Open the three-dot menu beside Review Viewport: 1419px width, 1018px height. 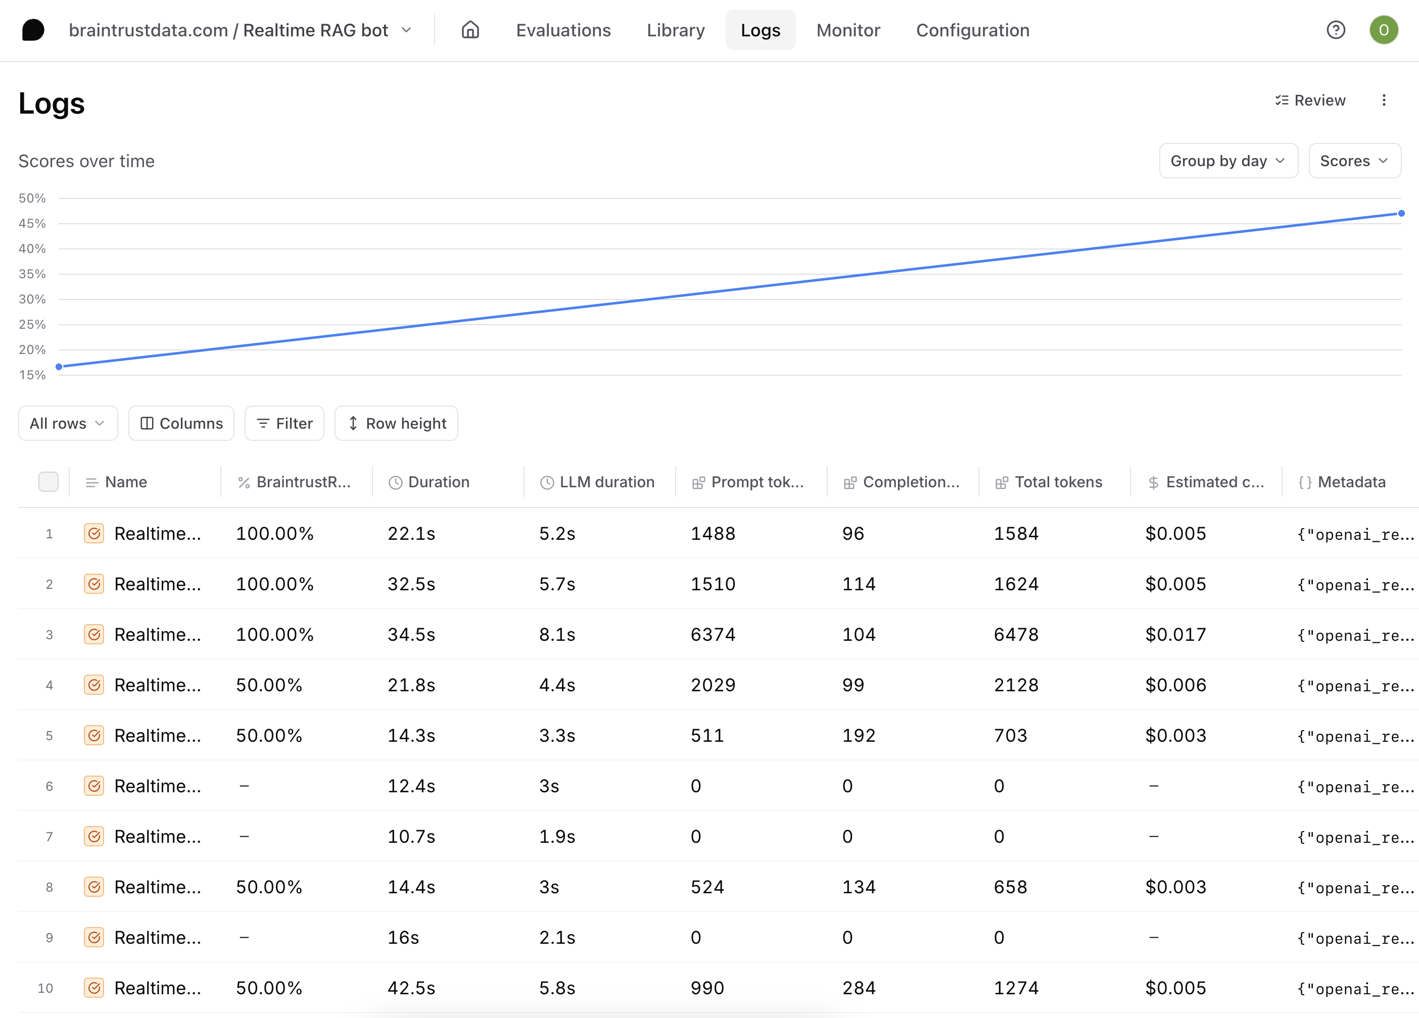coord(1384,100)
